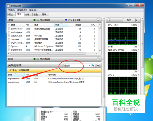Sort processes by the 线程数 column header

[75, 25]
